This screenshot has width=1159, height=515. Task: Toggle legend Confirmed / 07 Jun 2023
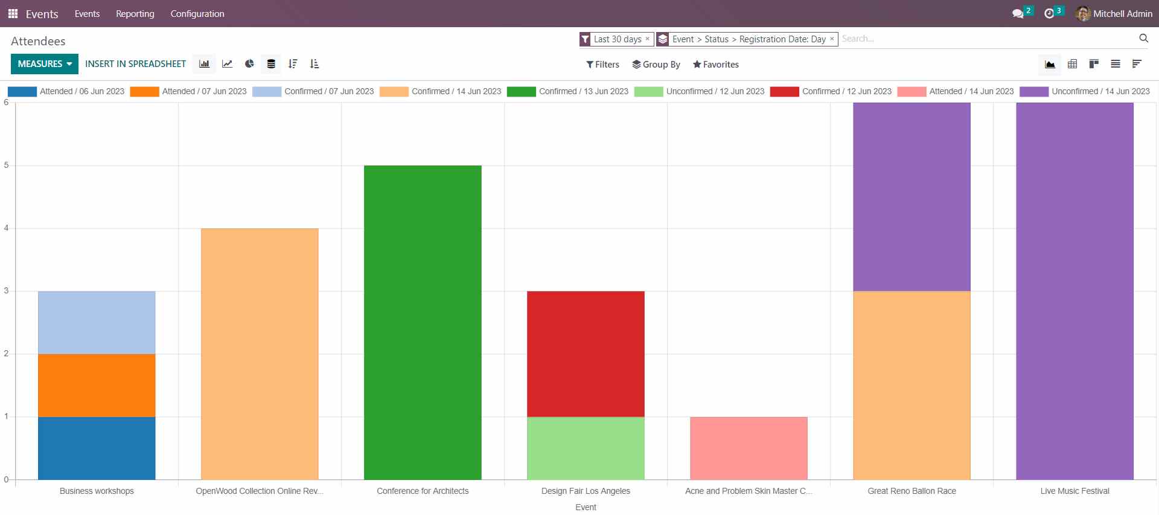[313, 92]
